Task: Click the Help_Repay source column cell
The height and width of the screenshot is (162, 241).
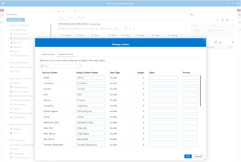Action: [49, 134]
